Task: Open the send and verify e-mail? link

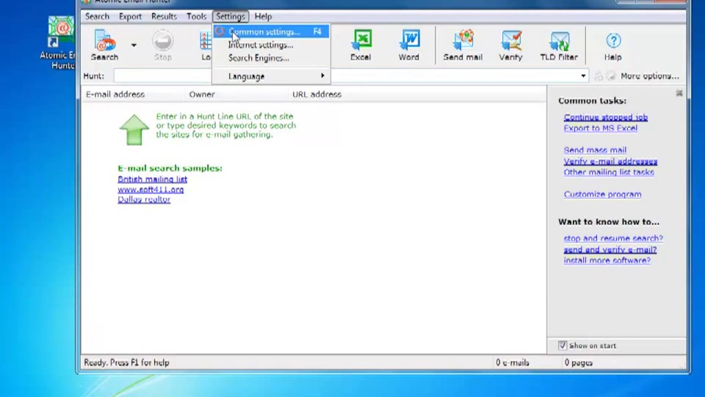Action: [x=610, y=250]
